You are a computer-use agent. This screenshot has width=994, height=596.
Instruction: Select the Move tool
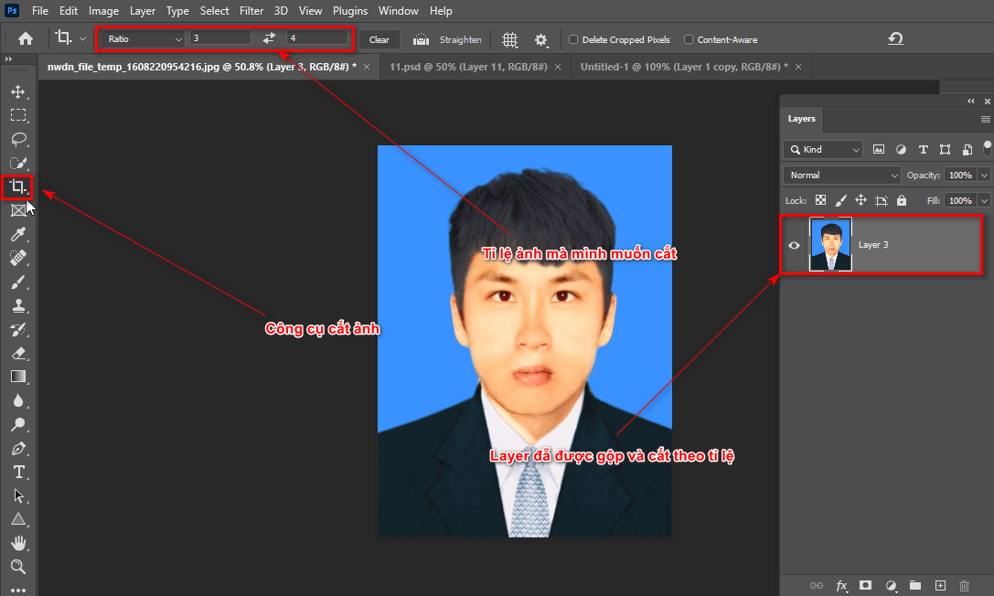pos(18,91)
